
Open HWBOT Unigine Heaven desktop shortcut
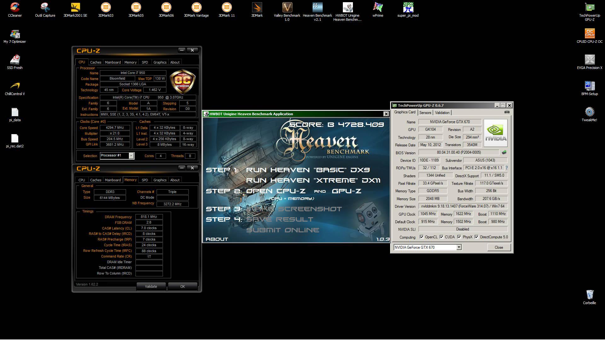348,12
